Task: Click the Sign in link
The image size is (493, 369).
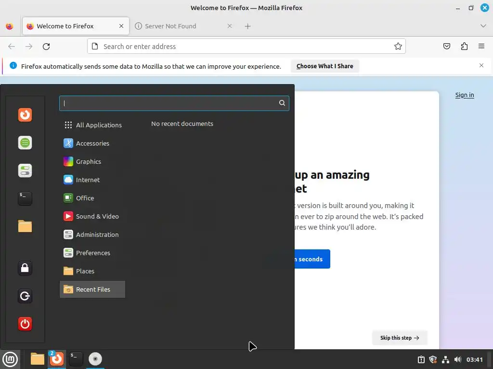Action: (x=465, y=95)
